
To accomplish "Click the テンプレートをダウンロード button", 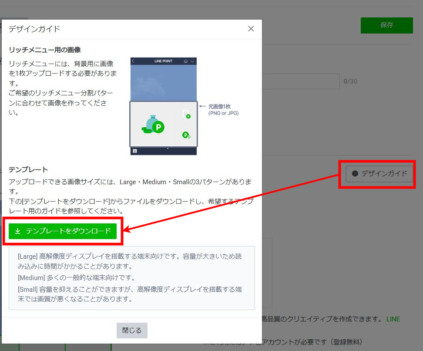I will pyautogui.click(x=63, y=231).
